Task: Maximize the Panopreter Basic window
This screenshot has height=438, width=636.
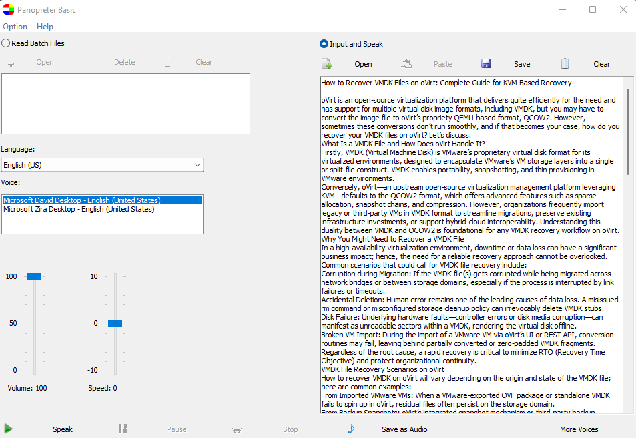Action: 593,9
